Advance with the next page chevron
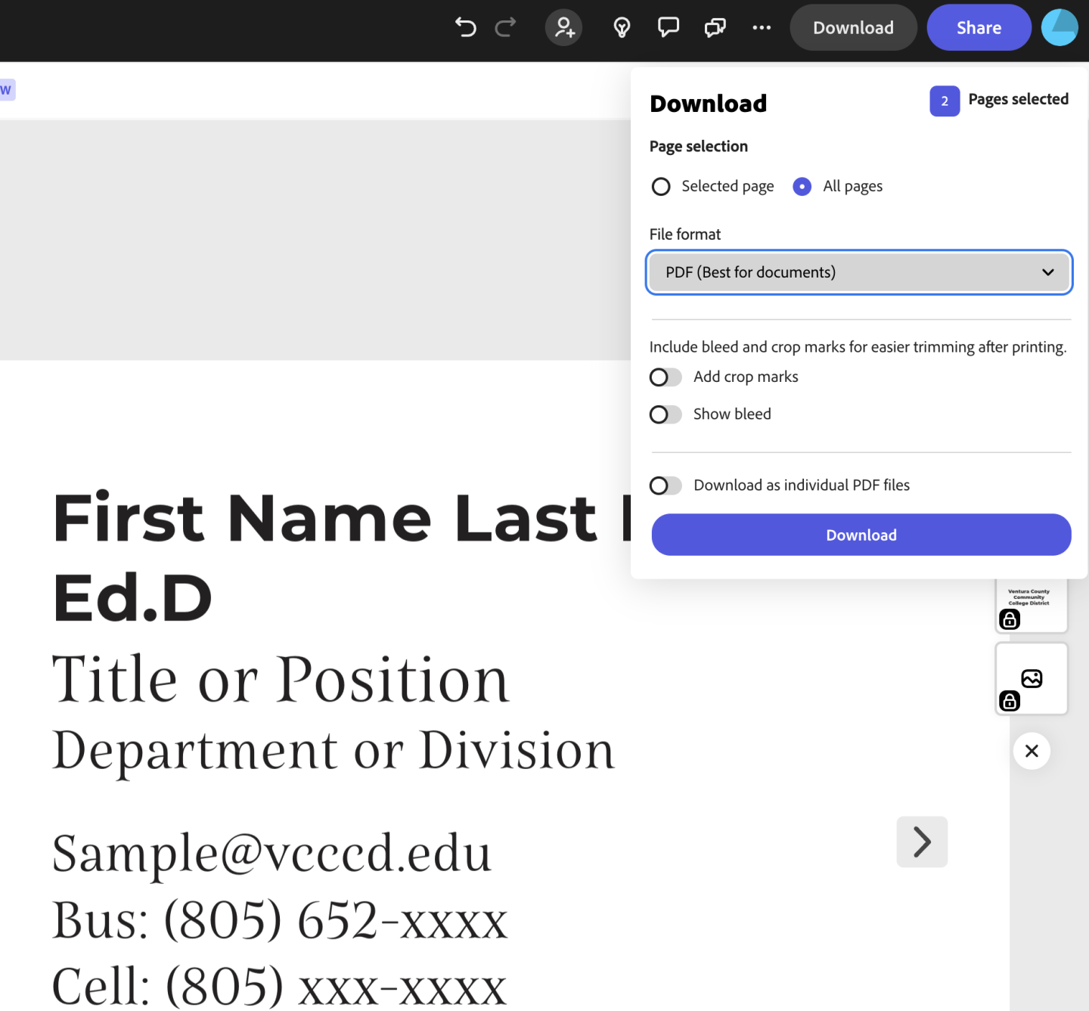 click(922, 842)
